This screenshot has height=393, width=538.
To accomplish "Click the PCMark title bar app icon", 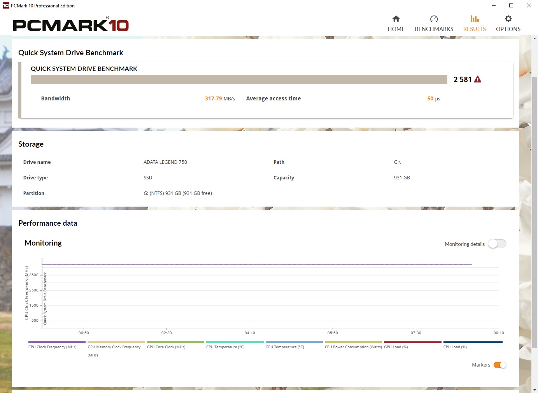I will (x=6, y=5).
